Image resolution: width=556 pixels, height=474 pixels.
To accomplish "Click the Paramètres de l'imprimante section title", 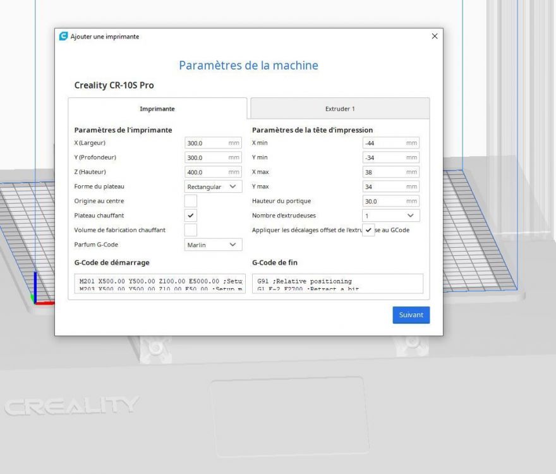I will [x=123, y=130].
